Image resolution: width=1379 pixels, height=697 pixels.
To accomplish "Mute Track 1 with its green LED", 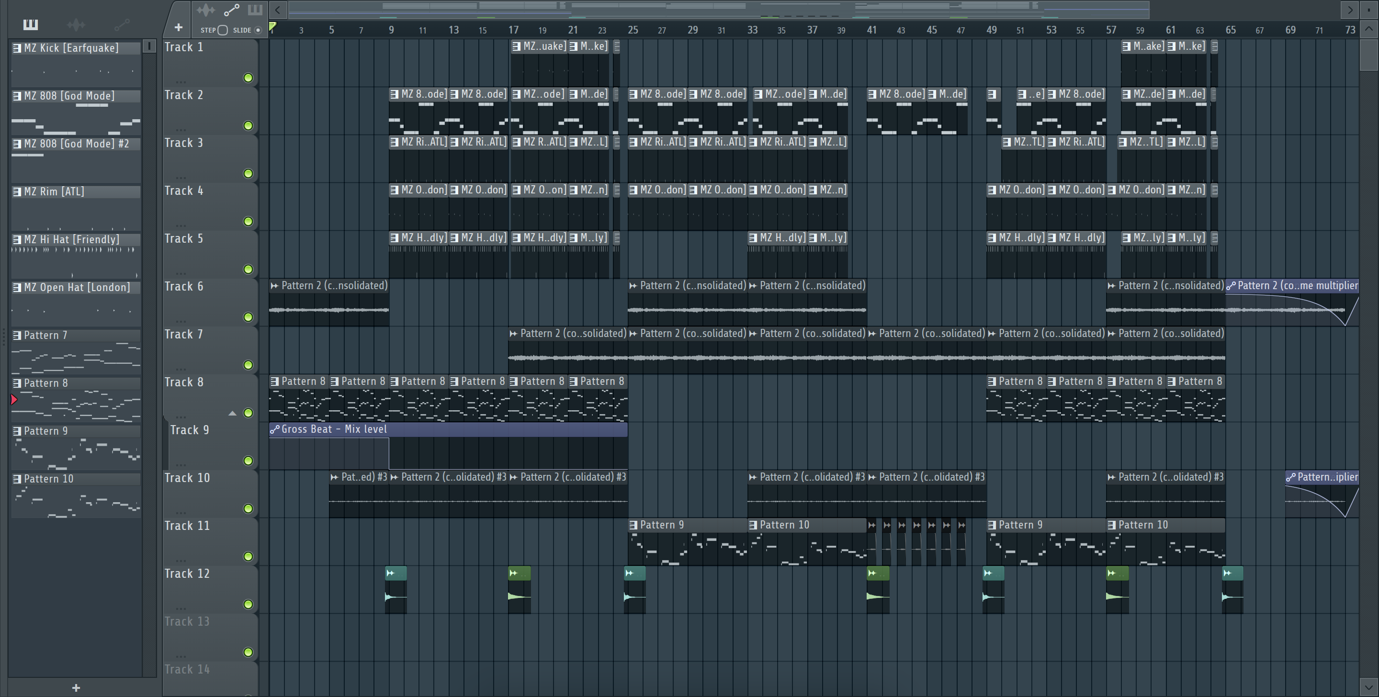I will (x=248, y=78).
